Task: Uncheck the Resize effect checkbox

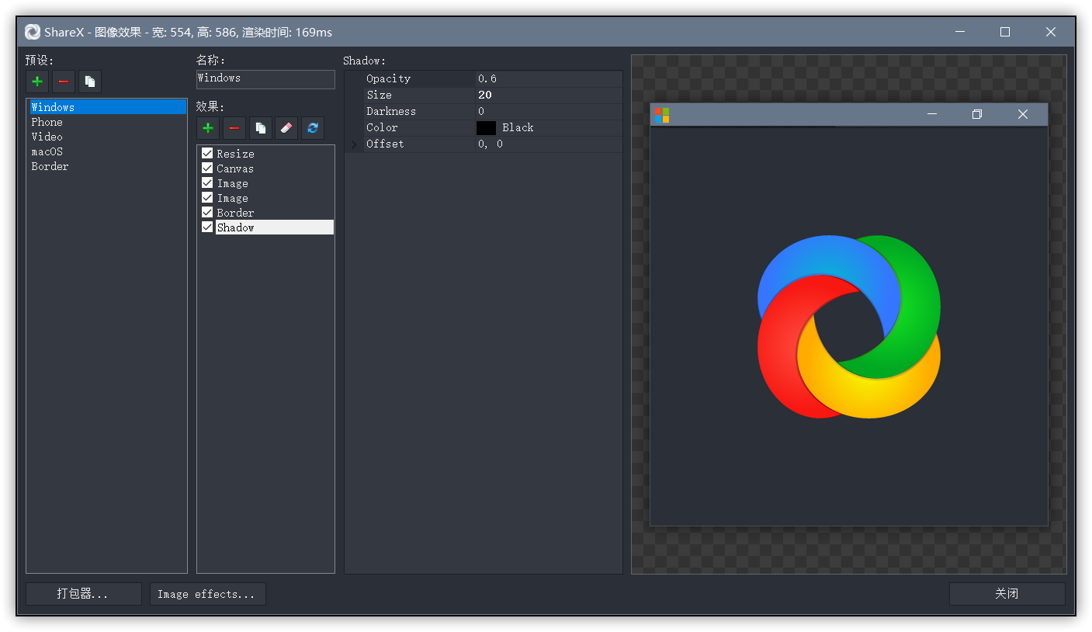Action: (207, 154)
